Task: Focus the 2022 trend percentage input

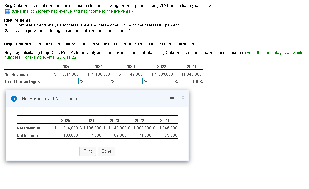Action: [x=162, y=81]
